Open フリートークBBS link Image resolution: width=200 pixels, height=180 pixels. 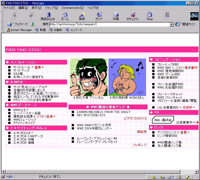pyautogui.click(x=168, y=64)
